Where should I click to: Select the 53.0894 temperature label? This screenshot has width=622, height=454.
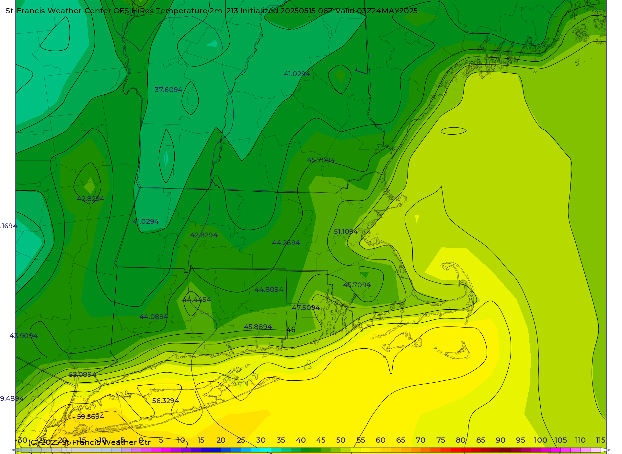coord(83,375)
